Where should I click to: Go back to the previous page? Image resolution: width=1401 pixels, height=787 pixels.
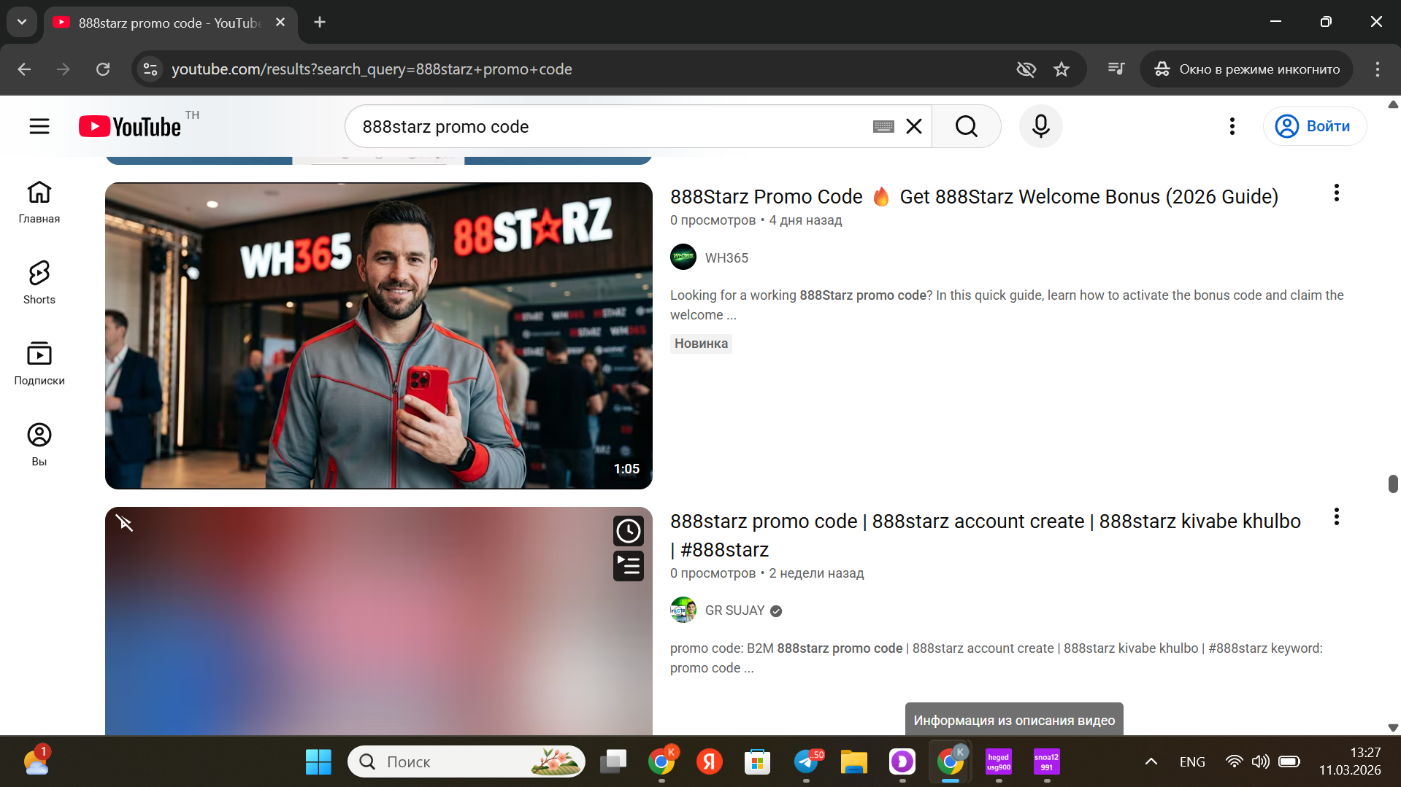pyautogui.click(x=24, y=69)
